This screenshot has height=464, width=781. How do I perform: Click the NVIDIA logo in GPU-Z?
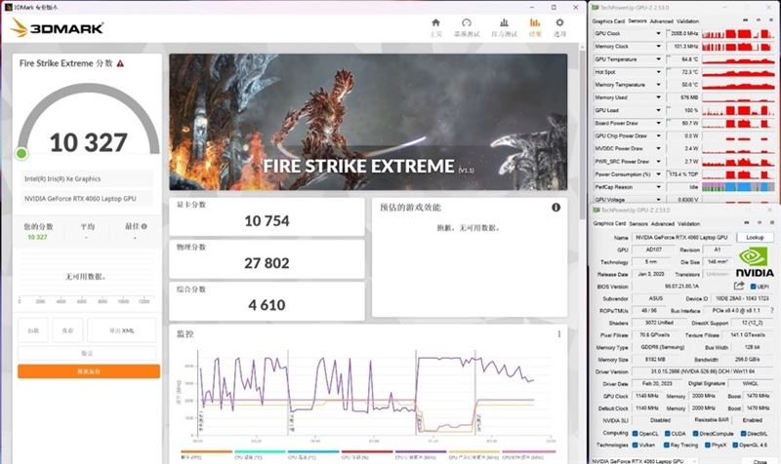[x=754, y=262]
